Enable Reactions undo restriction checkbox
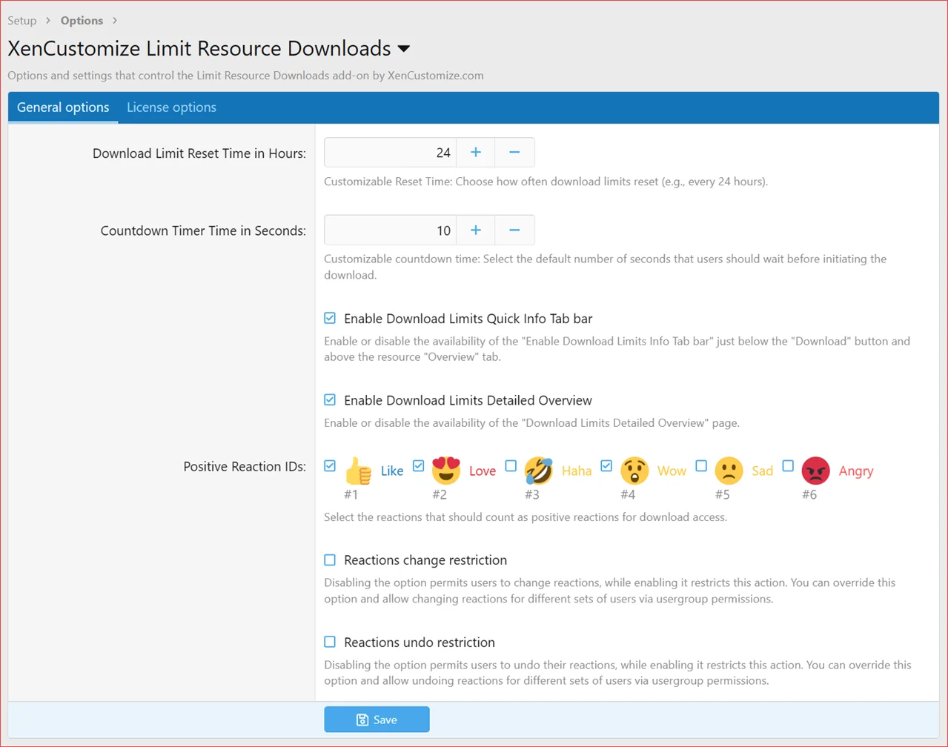The height and width of the screenshot is (747, 948). click(330, 642)
